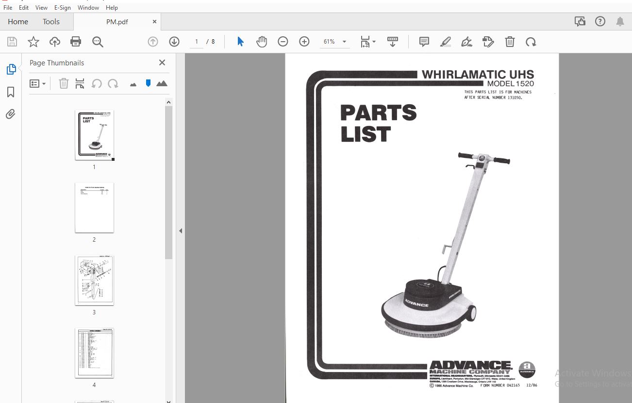Open the E-Sign menu

[x=63, y=8]
